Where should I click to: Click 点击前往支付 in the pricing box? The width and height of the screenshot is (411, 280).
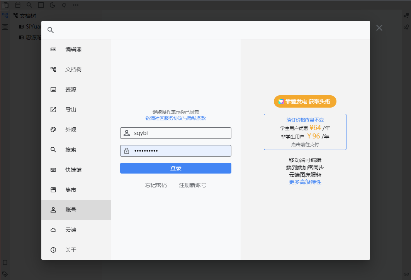tap(305, 145)
